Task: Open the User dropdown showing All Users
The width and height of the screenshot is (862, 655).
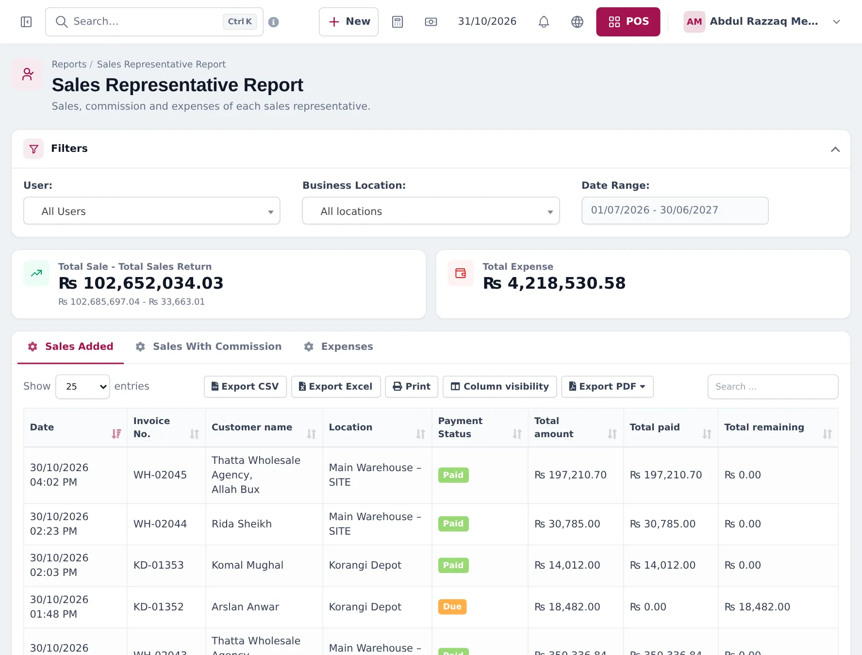Action: click(152, 211)
